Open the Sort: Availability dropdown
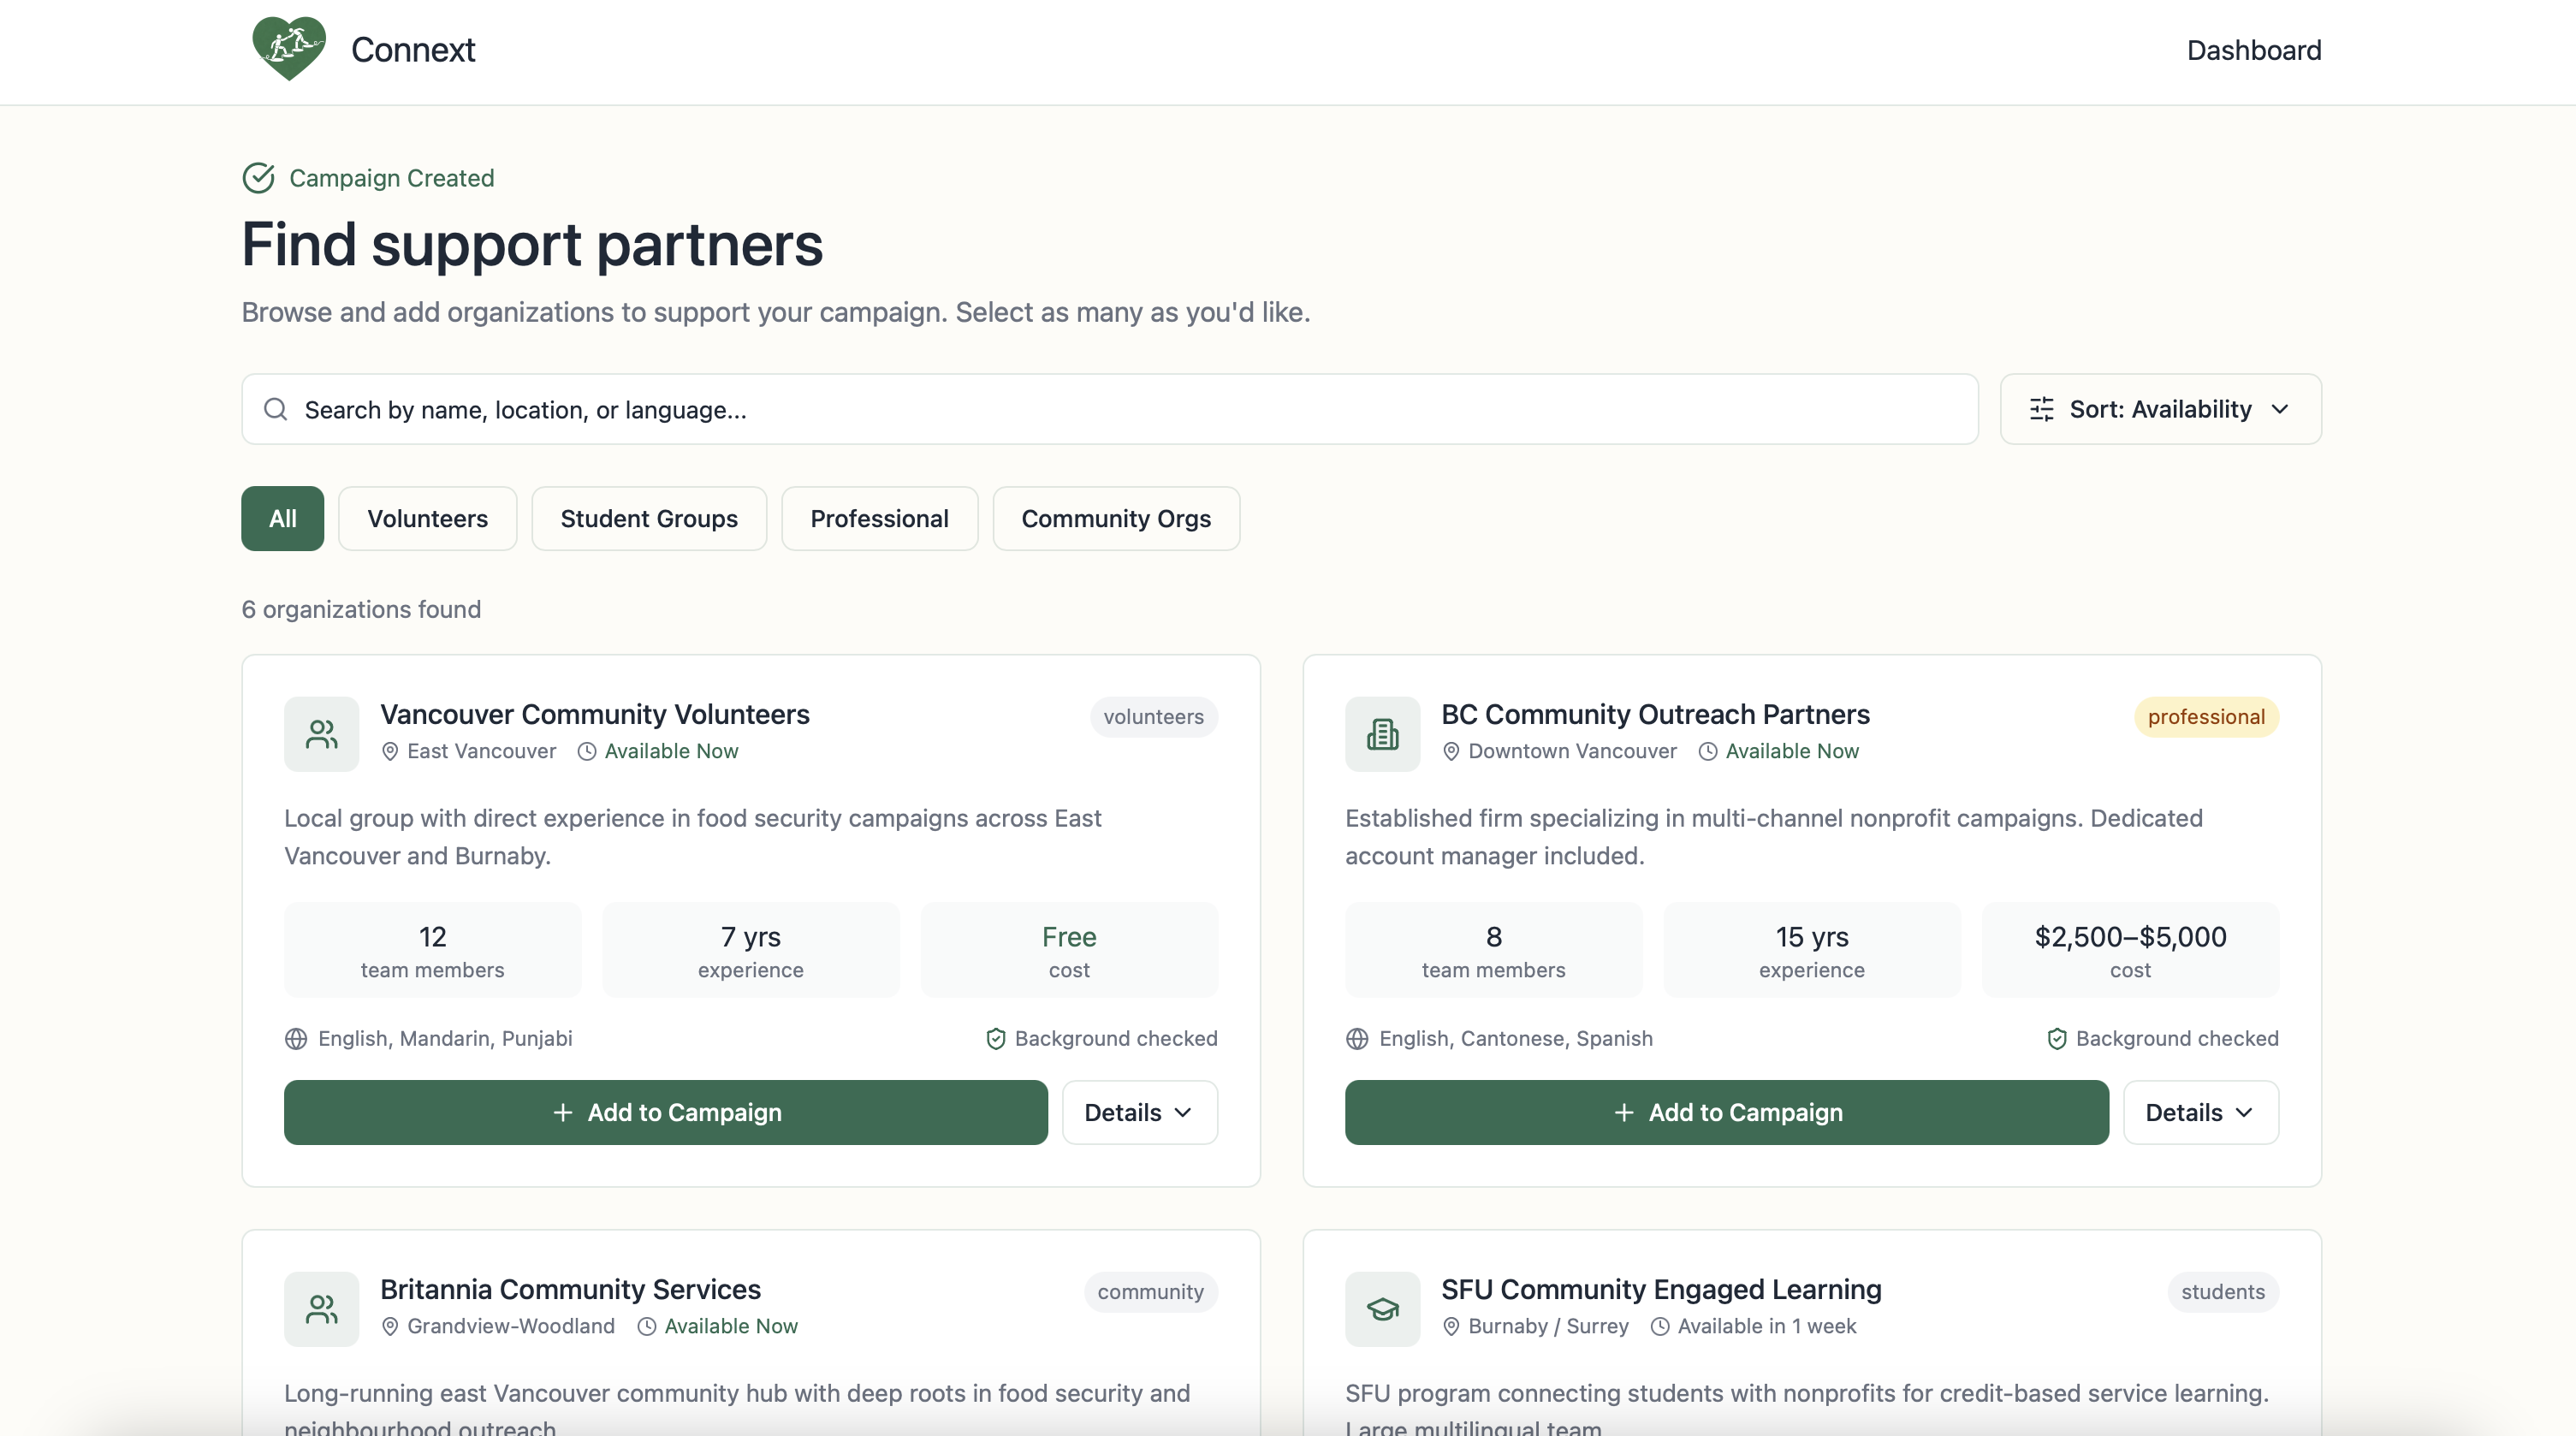This screenshot has height=1436, width=2576. [x=2160, y=409]
